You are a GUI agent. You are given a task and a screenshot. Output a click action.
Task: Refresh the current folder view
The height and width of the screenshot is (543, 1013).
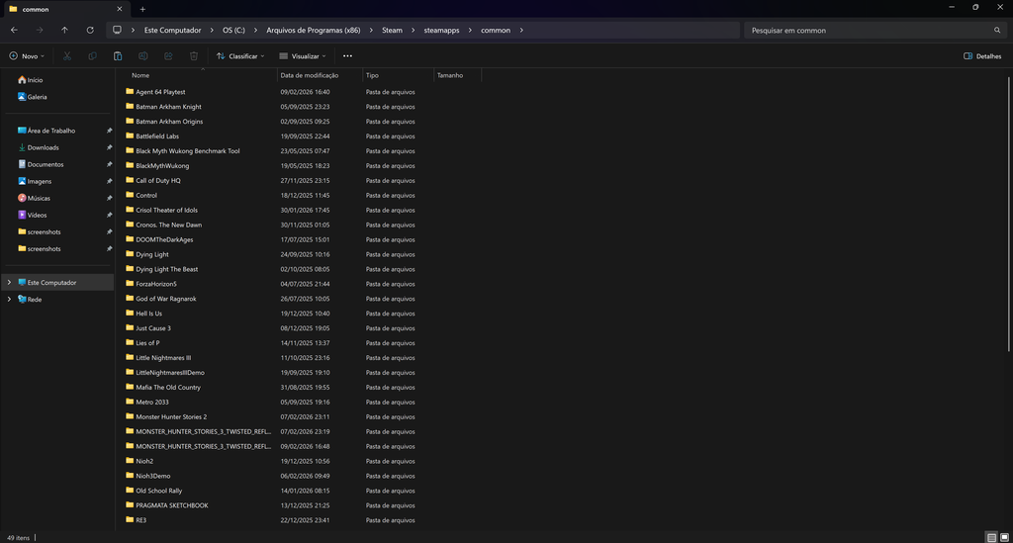[x=90, y=31]
